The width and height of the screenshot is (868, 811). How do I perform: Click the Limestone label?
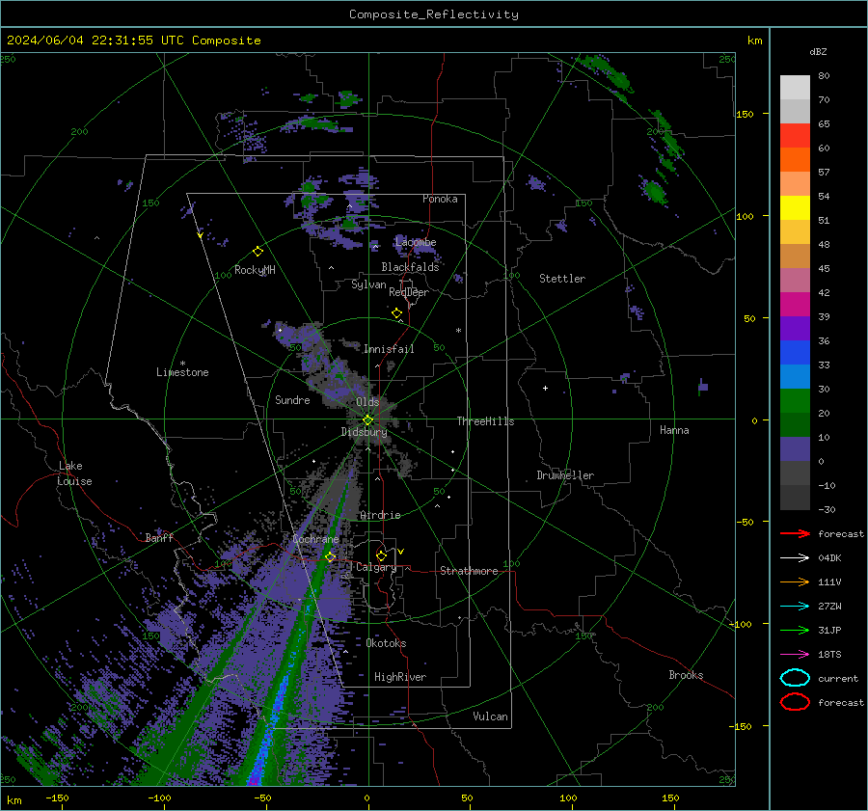(182, 372)
